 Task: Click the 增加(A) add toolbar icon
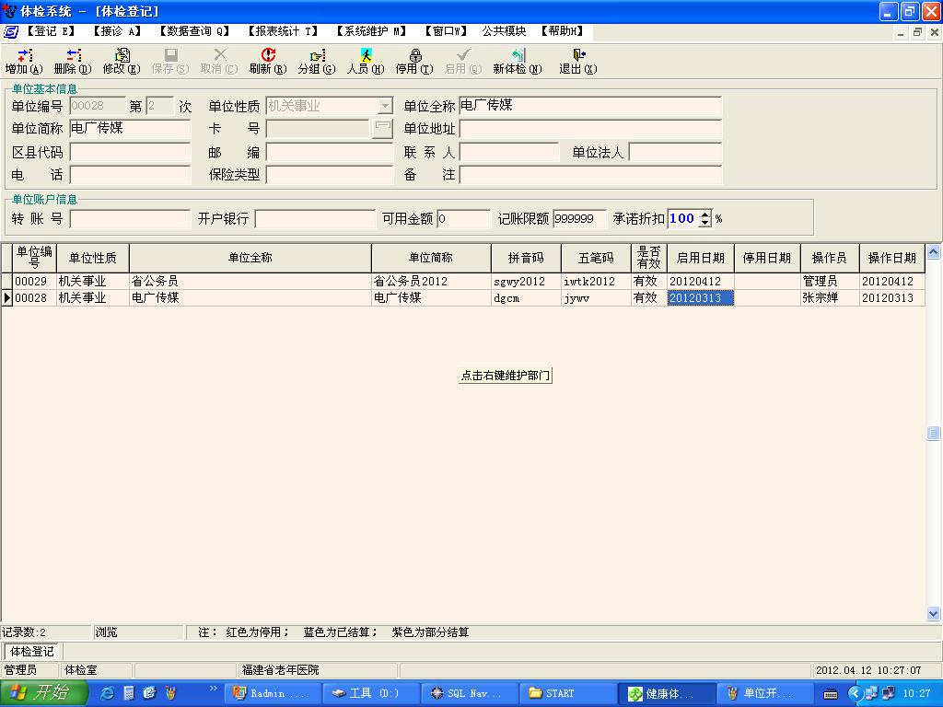pyautogui.click(x=24, y=62)
